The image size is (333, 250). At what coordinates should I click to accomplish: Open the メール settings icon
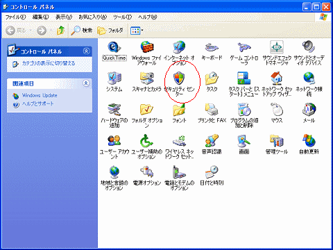click(x=309, y=110)
